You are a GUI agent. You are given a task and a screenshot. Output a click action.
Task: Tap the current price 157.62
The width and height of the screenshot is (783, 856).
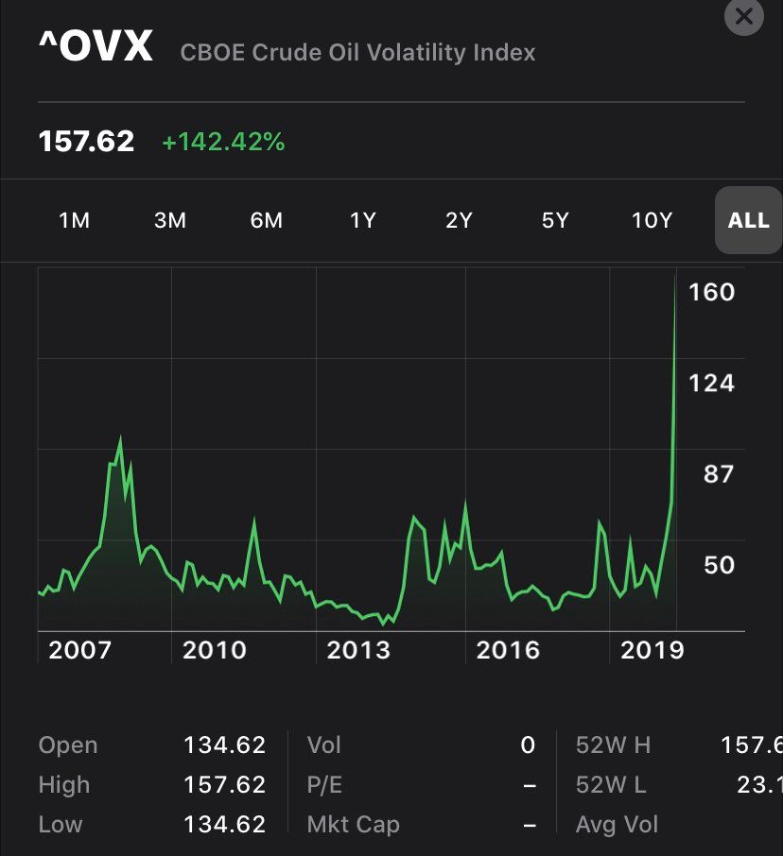coord(86,142)
